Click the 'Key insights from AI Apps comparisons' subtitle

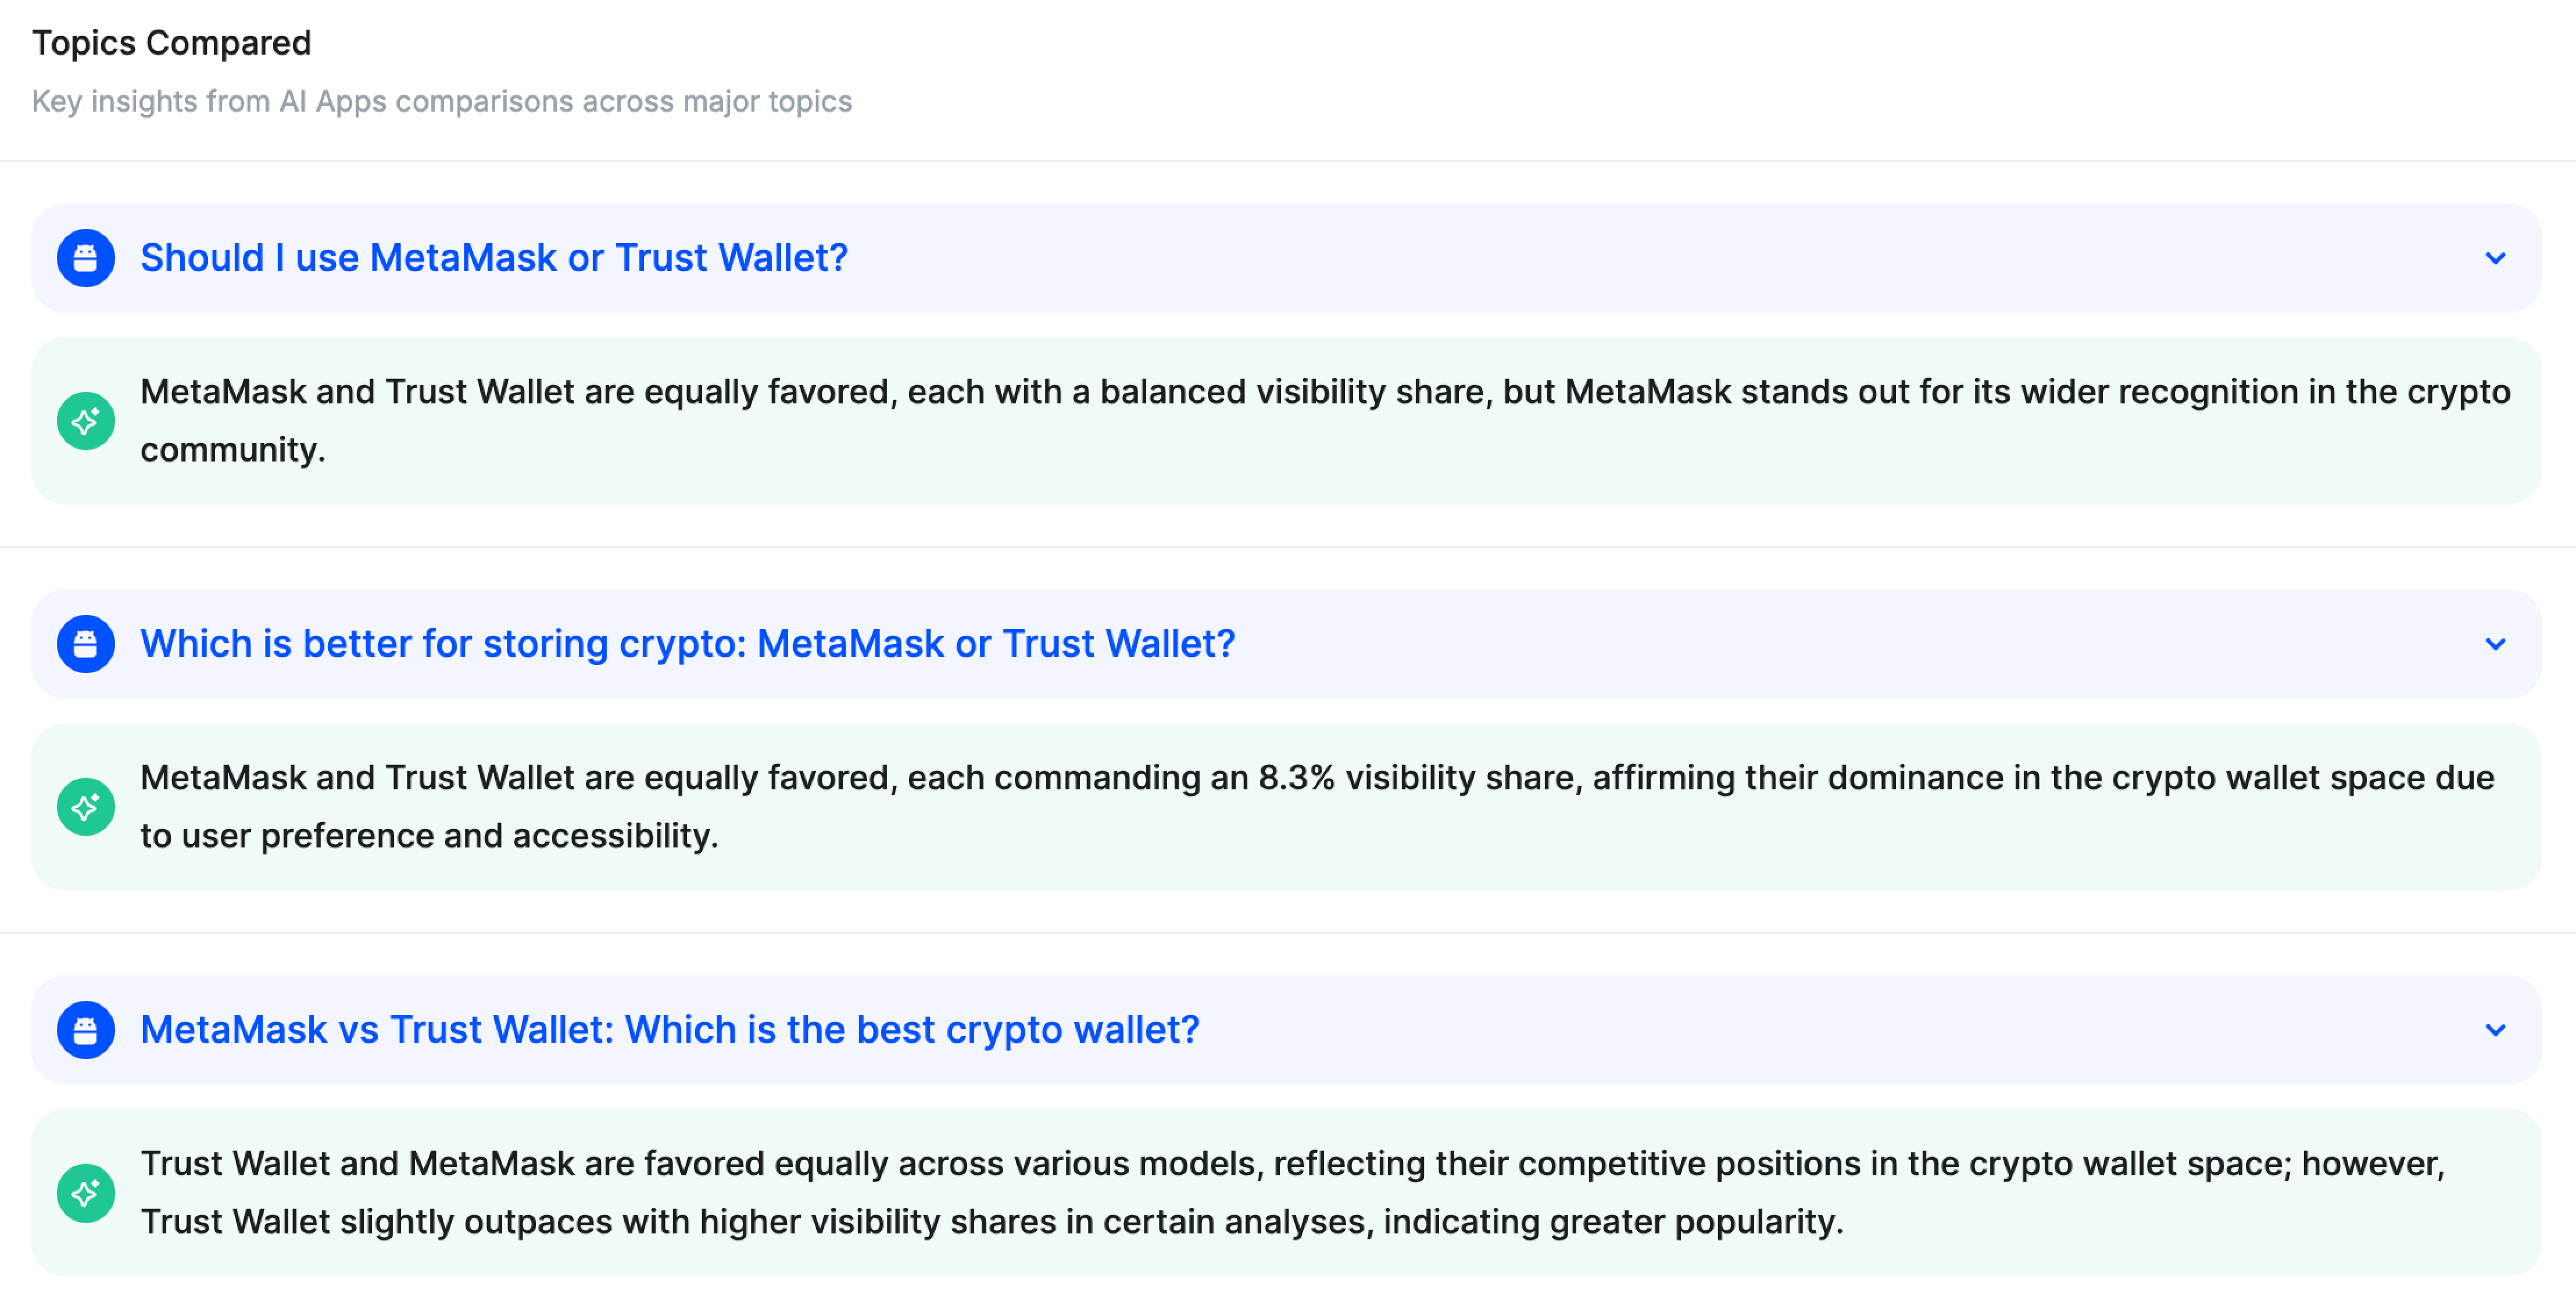pyautogui.click(x=441, y=101)
